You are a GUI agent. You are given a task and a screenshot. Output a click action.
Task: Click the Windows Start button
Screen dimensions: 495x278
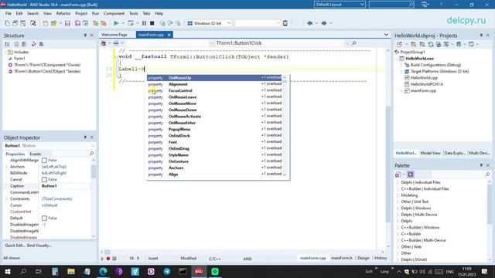coord(7,271)
